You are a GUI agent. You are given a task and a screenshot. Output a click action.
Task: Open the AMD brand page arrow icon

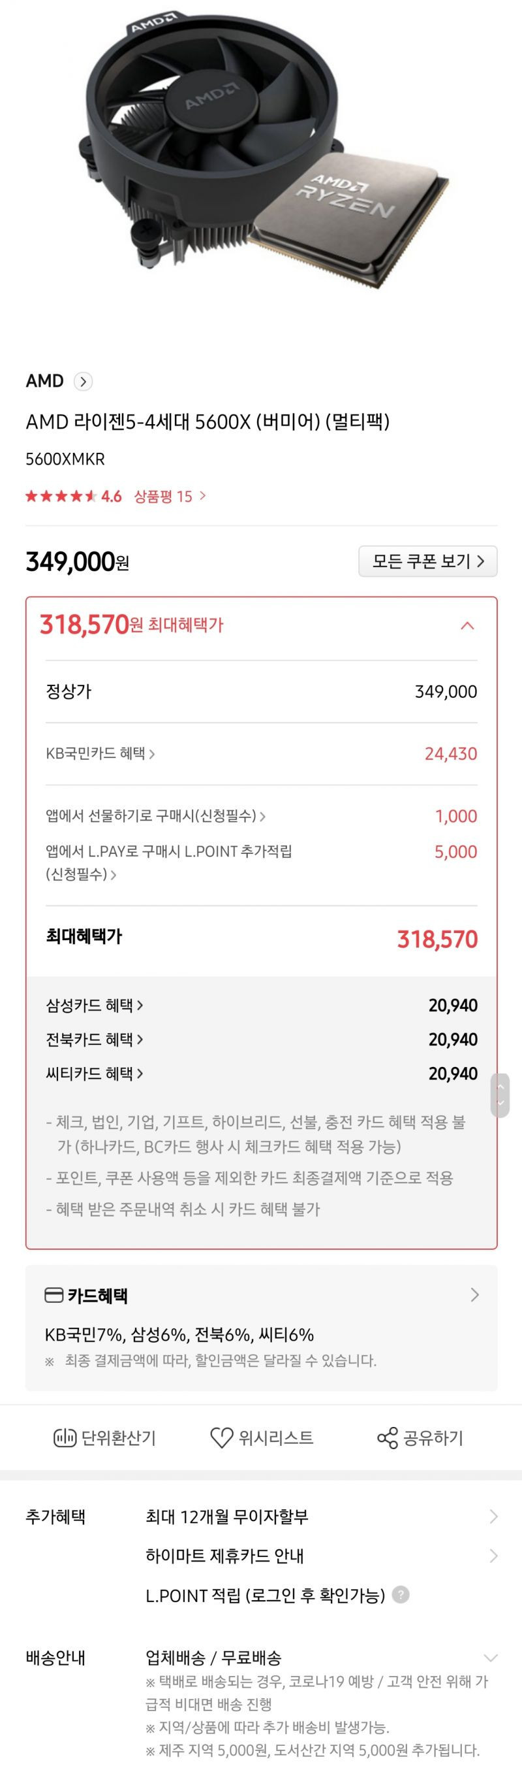(83, 382)
